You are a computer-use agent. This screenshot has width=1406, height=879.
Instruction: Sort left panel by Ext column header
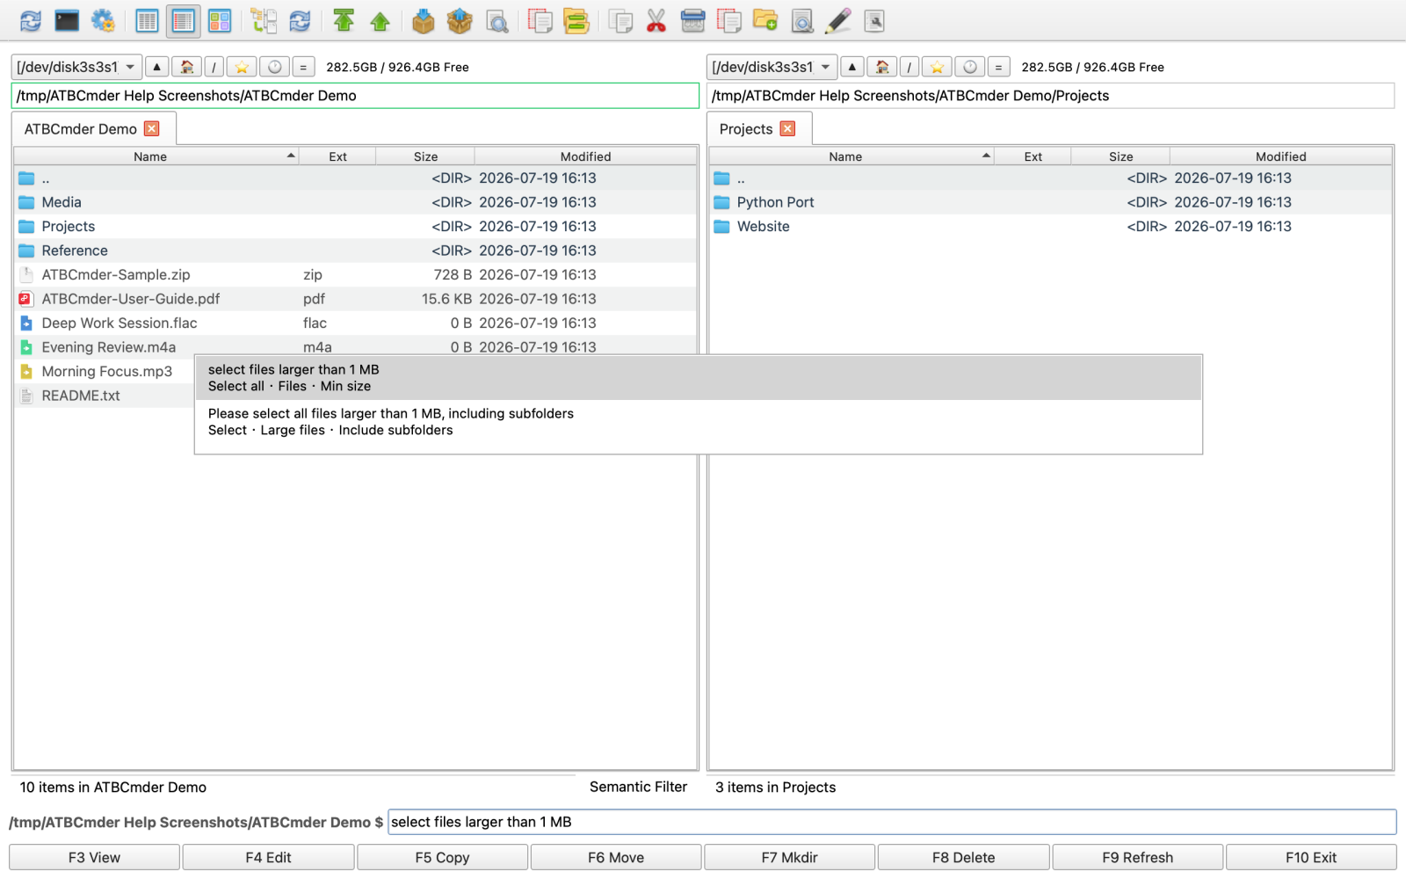pyautogui.click(x=337, y=156)
